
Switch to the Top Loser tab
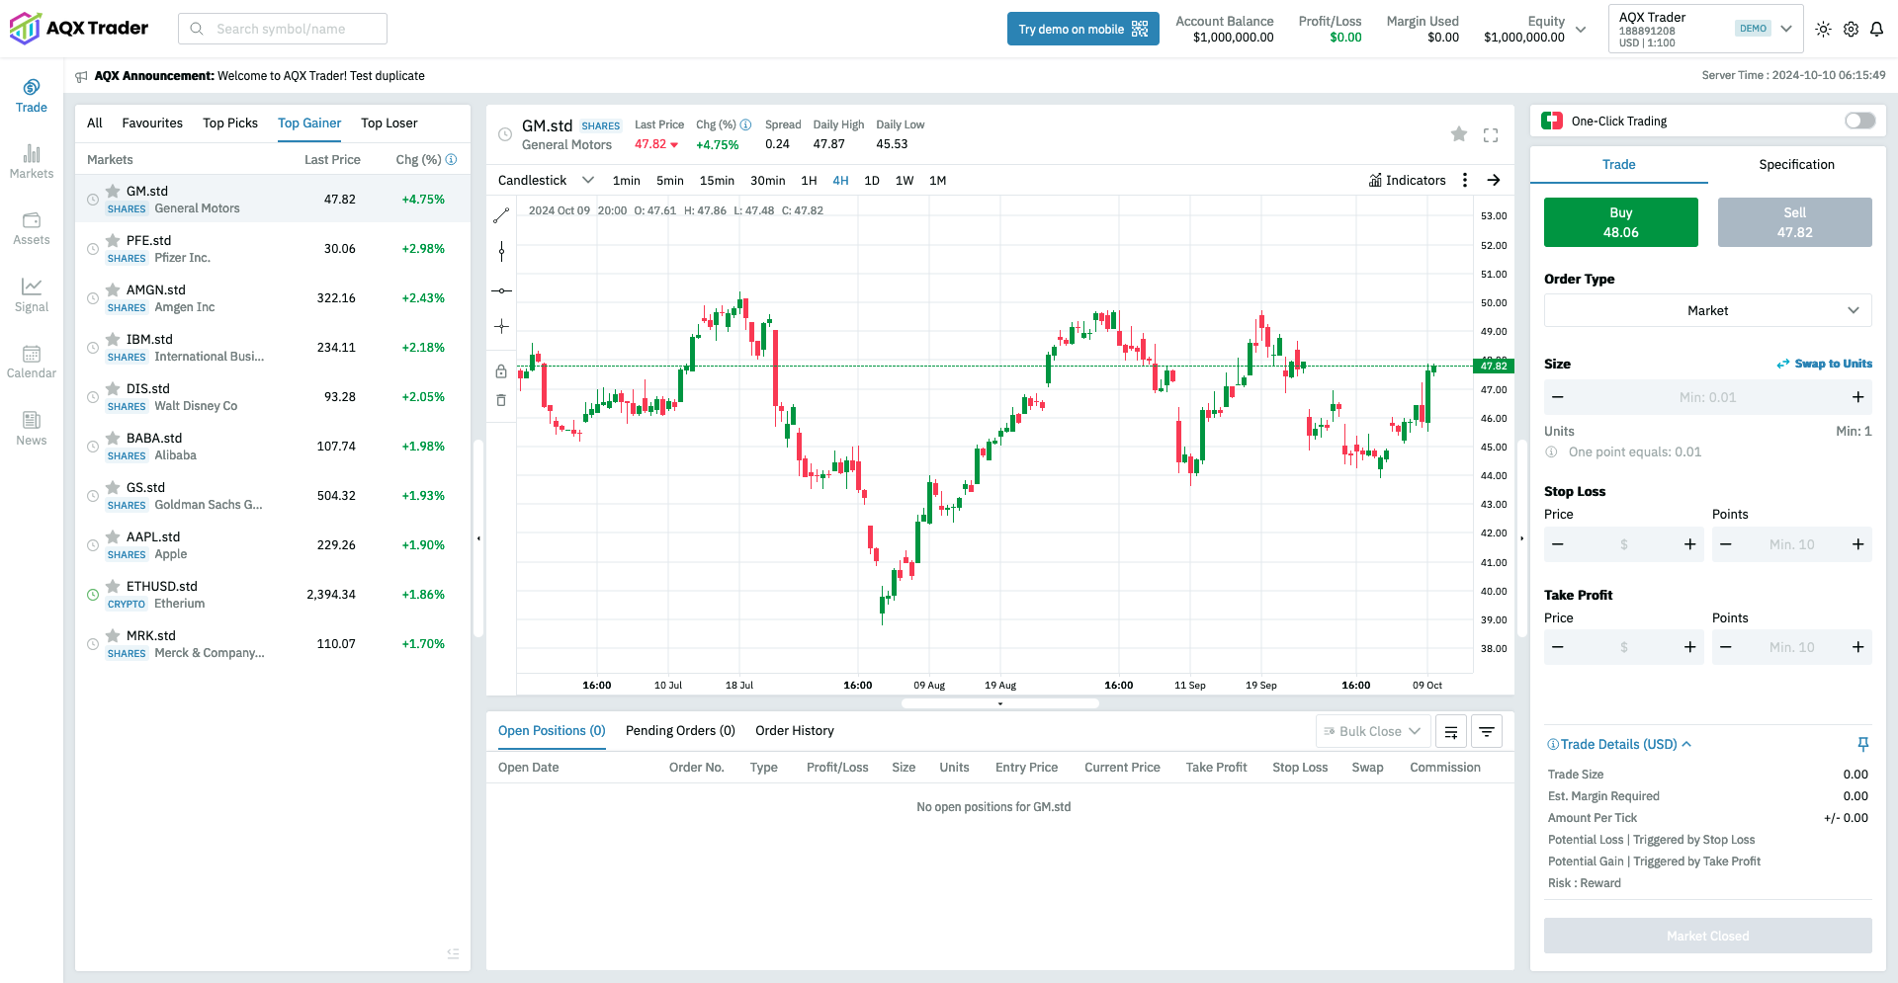[x=388, y=123]
